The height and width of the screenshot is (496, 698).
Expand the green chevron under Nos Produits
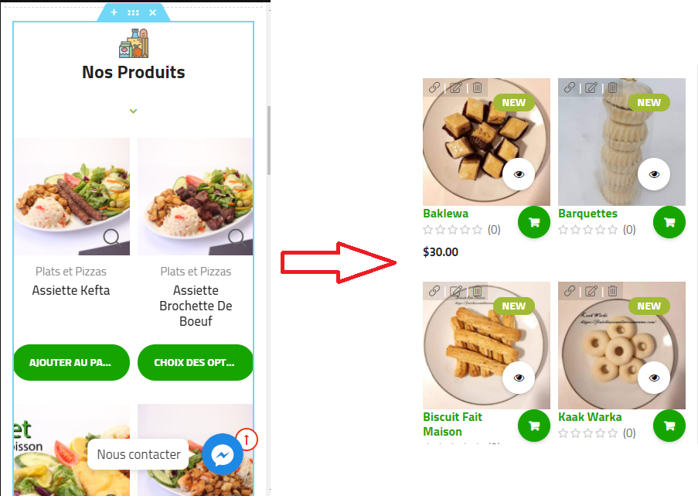(x=133, y=111)
